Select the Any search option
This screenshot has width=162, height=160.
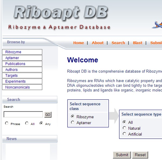pos(41,123)
